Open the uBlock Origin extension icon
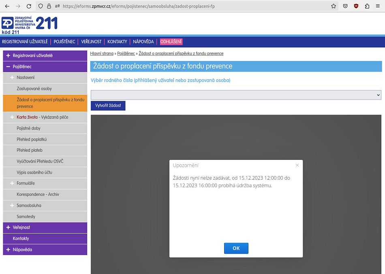This screenshot has width=385, height=274. (x=356, y=6)
